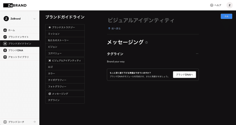Jump to カラー in guideline list

65,73
